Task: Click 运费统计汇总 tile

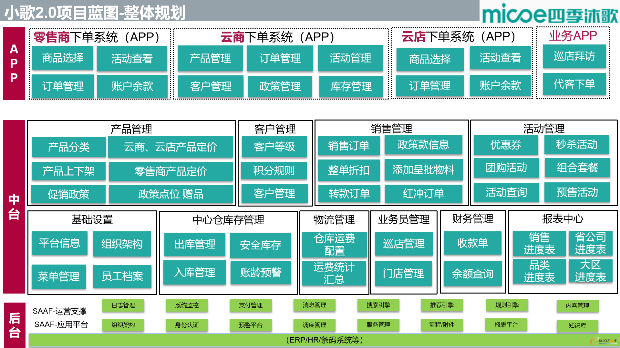Action: click(x=334, y=273)
